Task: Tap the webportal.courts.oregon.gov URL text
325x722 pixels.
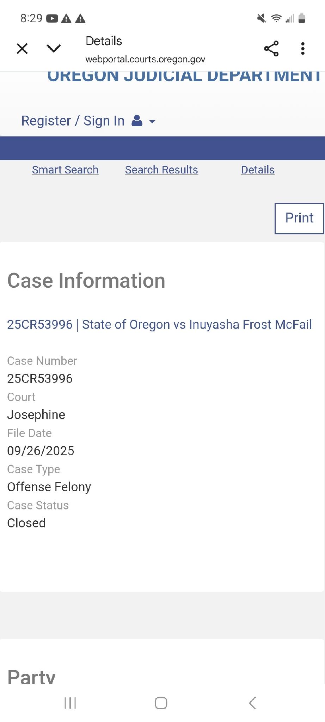Action: point(145,59)
